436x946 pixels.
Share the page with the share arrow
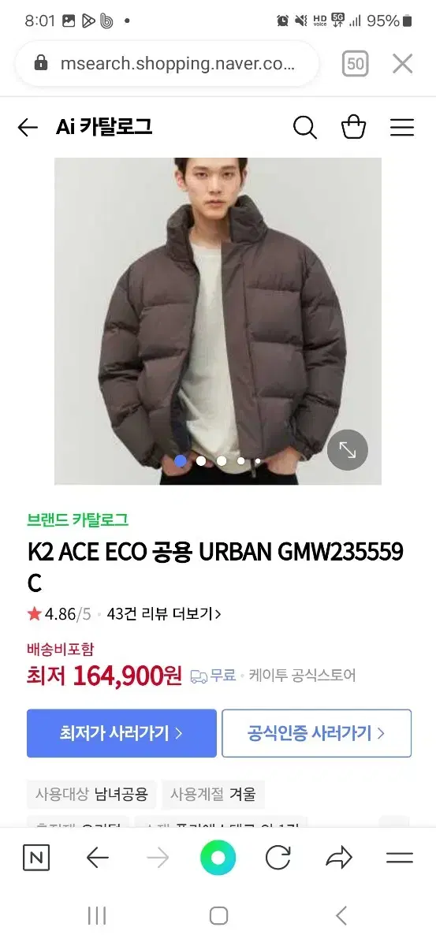click(339, 858)
